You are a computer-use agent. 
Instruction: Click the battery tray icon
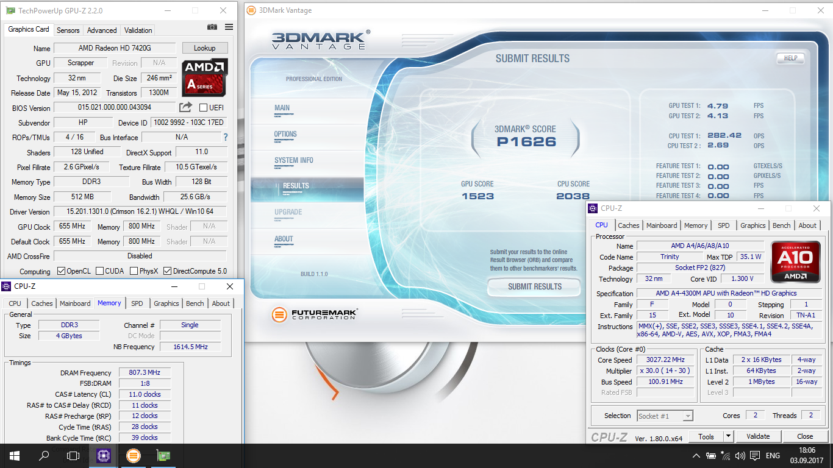(x=711, y=456)
